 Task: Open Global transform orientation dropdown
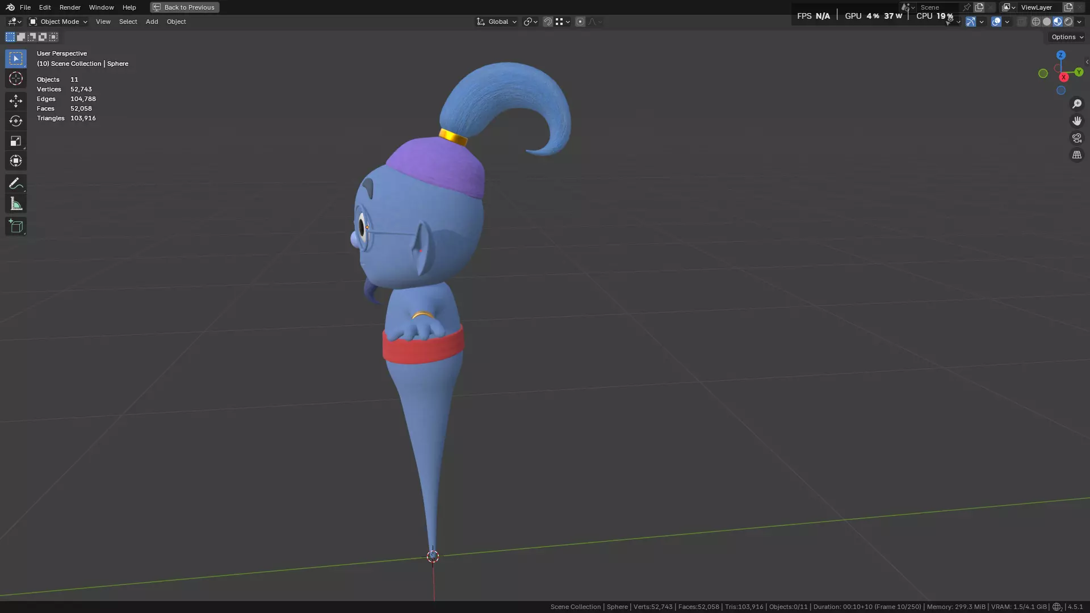(x=497, y=22)
